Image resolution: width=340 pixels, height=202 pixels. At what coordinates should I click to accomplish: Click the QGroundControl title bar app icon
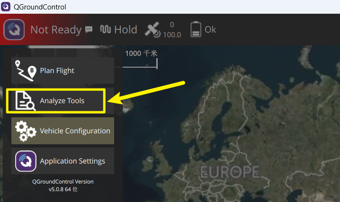[5, 7]
